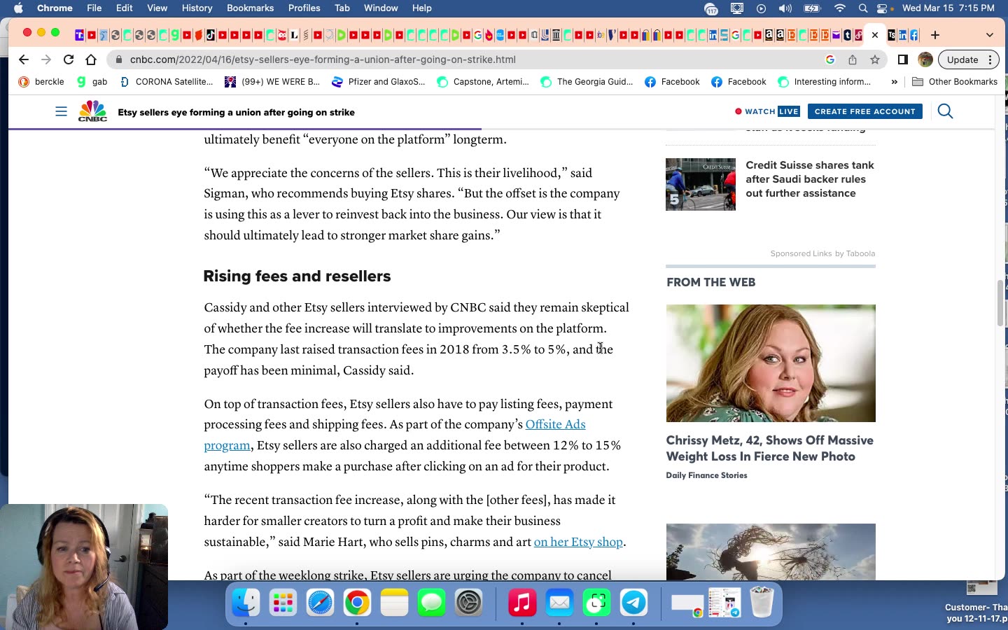Open the CNBC hamburger menu

[x=61, y=111]
